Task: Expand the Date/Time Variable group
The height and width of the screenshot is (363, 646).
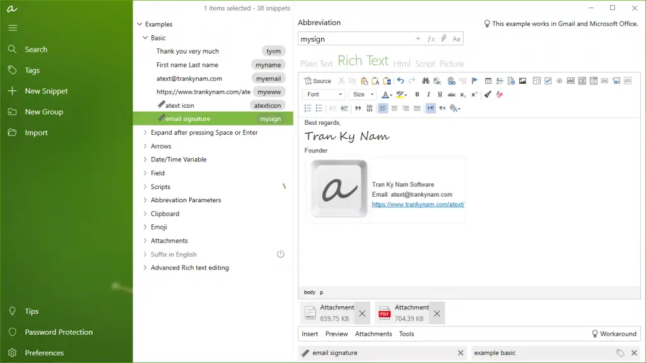Action: pos(145,159)
